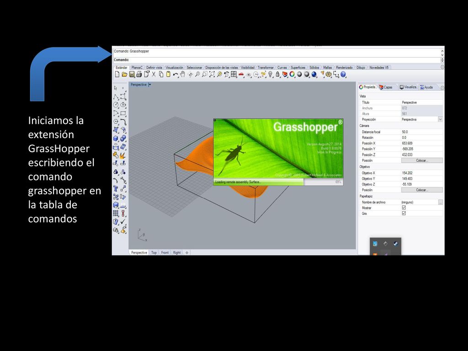Select the Polyline tool in sidebar
Screen dimensions: 468x351
[116, 96]
